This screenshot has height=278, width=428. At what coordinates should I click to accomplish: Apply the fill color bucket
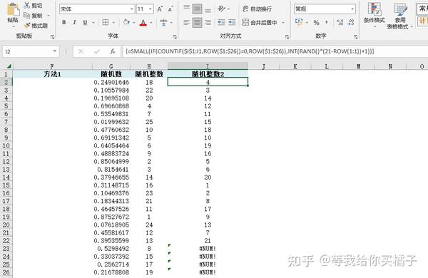point(126,22)
